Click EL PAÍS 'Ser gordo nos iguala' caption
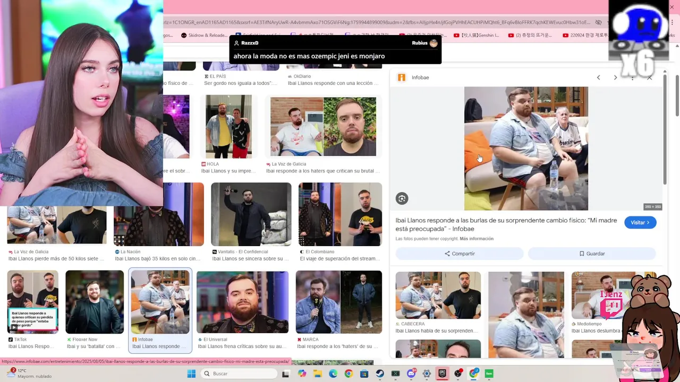680x382 pixels. pyautogui.click(x=241, y=83)
